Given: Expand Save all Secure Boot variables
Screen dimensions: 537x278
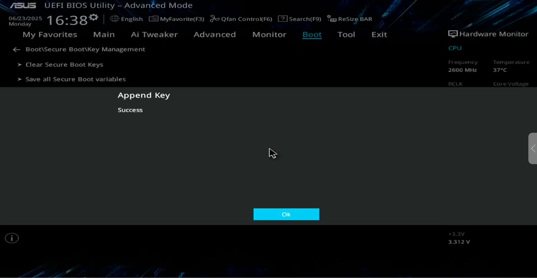Looking at the screenshot, I should 76,79.
